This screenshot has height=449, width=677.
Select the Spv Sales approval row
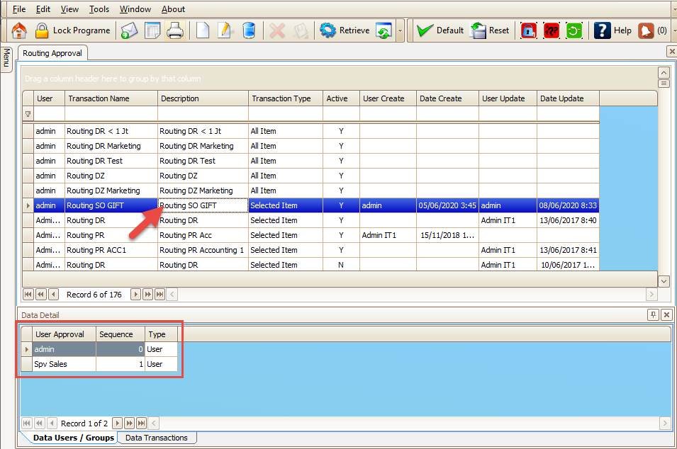pos(100,364)
